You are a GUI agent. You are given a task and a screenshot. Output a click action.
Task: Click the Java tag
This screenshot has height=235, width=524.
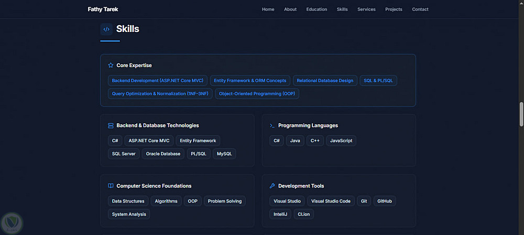click(295, 141)
